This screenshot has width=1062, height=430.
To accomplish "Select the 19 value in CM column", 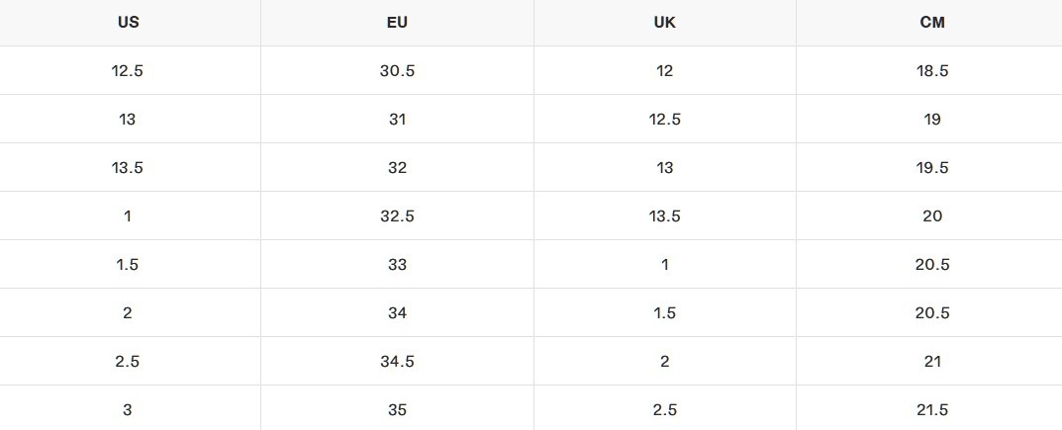I will pyautogui.click(x=931, y=120).
